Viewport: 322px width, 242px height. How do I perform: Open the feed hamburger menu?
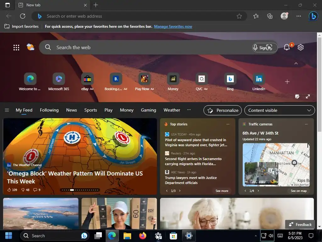click(7, 110)
